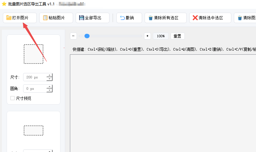Click the minus zoom-out button
Screen dimensions: 256x152
[73, 36]
